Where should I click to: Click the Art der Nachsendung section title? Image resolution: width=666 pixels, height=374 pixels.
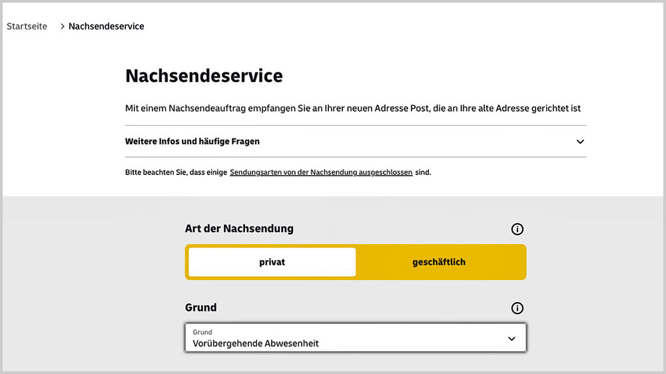[x=239, y=229]
